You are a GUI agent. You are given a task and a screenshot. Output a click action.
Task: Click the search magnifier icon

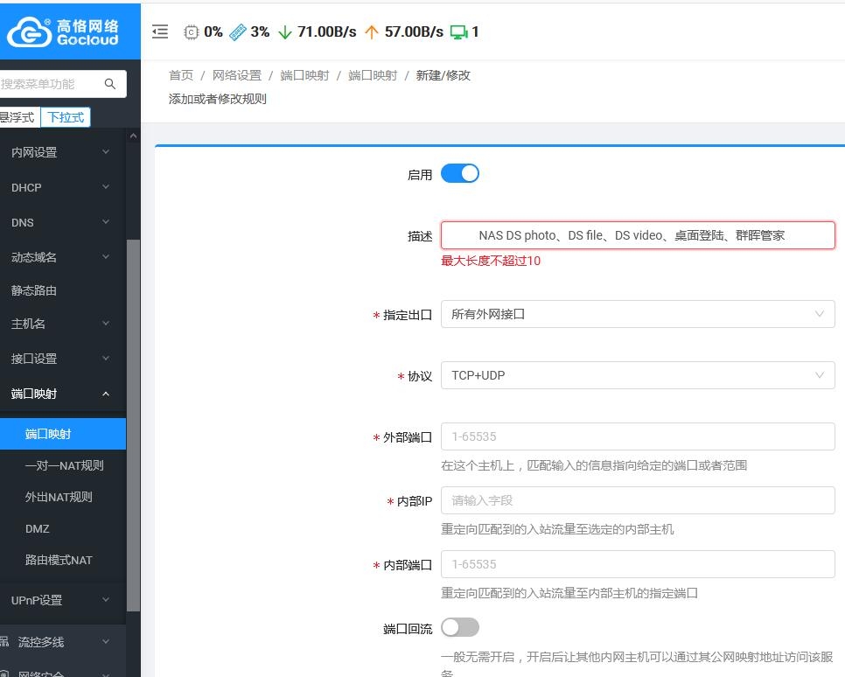pyautogui.click(x=110, y=84)
